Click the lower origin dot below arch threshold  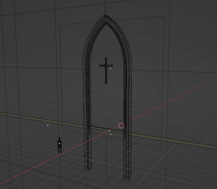(111, 134)
